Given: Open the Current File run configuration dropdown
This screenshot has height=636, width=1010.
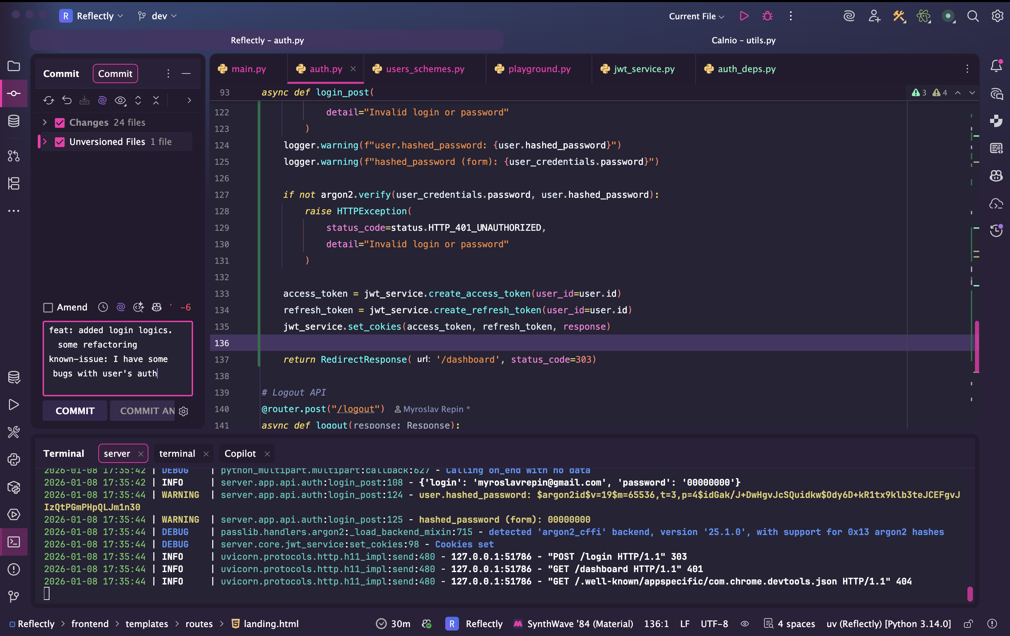Looking at the screenshot, I should pos(696,16).
